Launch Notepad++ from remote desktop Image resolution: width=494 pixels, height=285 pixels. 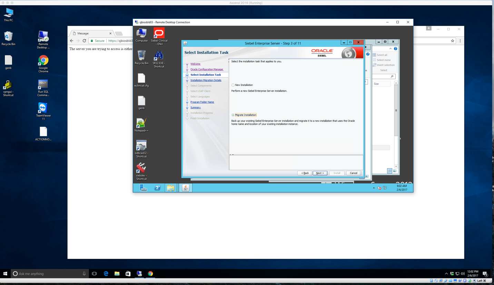(141, 125)
